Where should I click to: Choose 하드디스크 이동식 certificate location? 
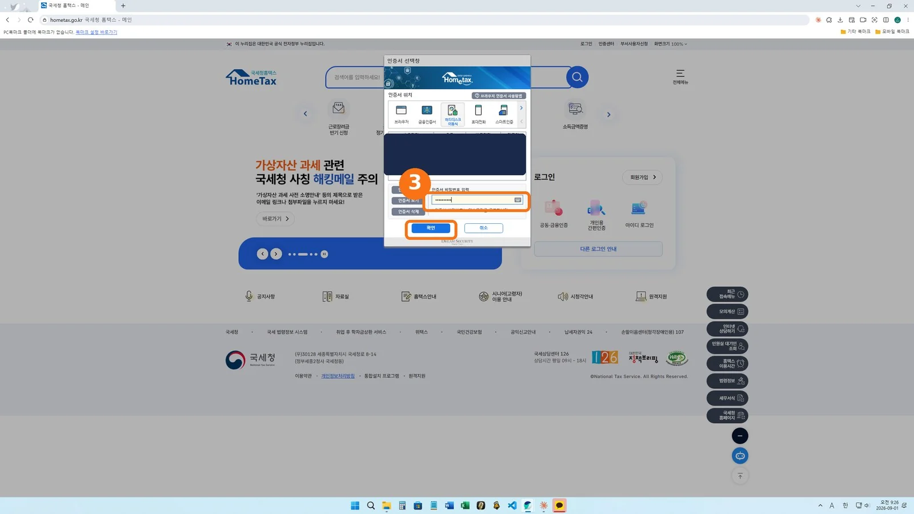point(452,114)
